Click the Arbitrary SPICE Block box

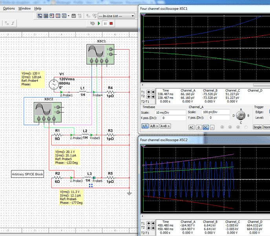27,174
